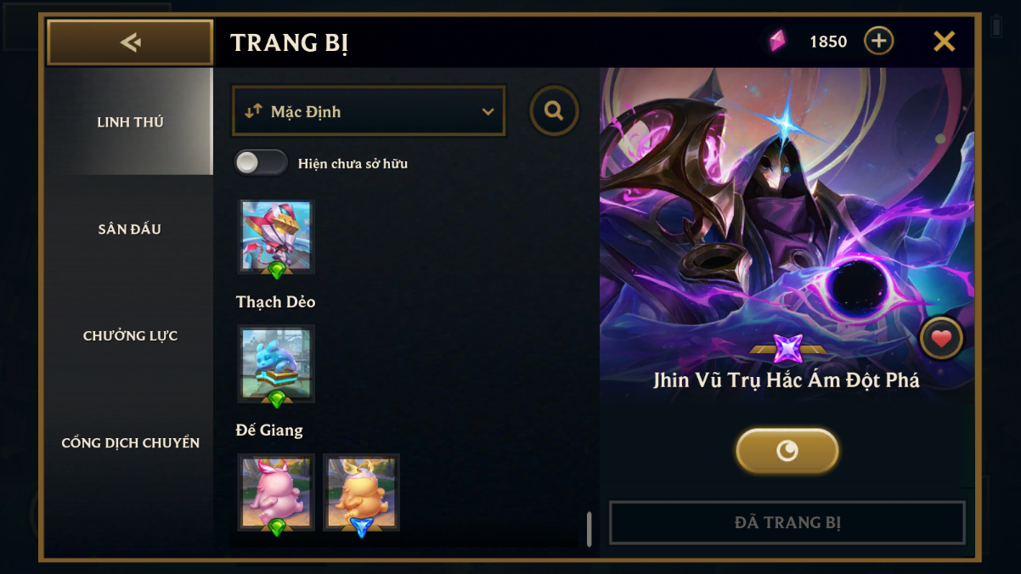The width and height of the screenshot is (1021, 574).
Task: Favorite Jhin skin with the heart icon
Action: pos(941,339)
